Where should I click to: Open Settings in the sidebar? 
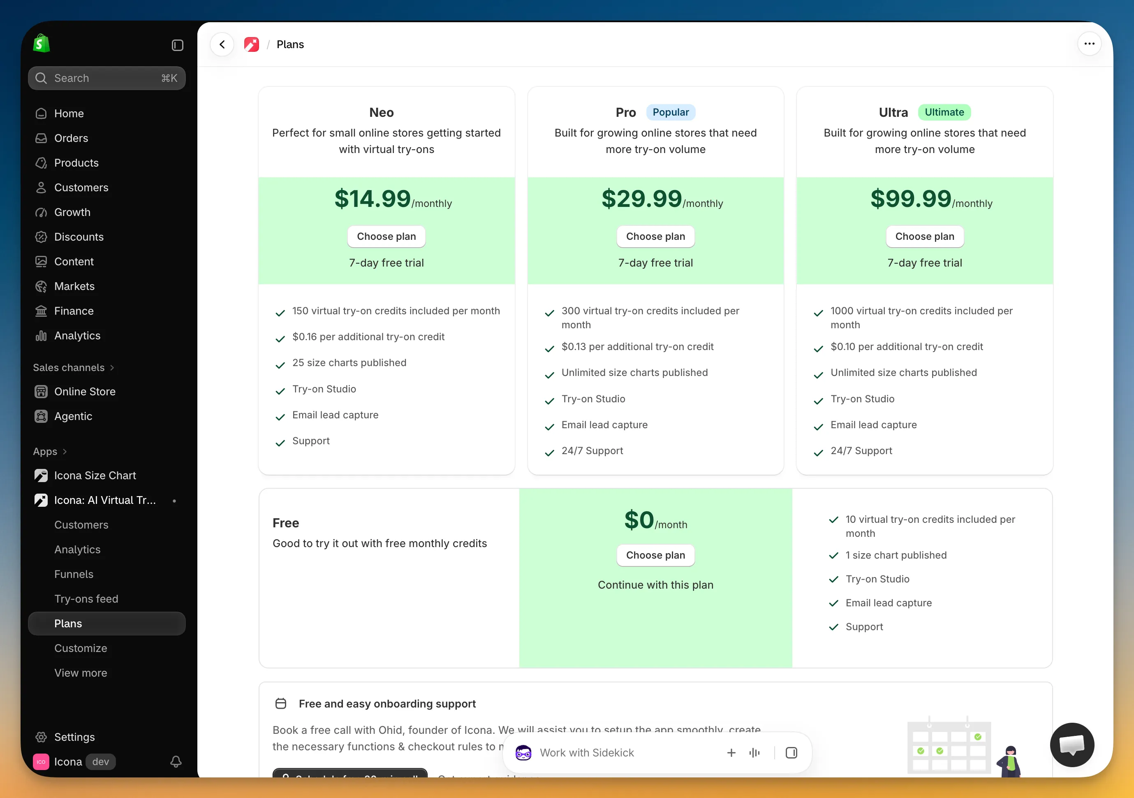click(x=106, y=737)
